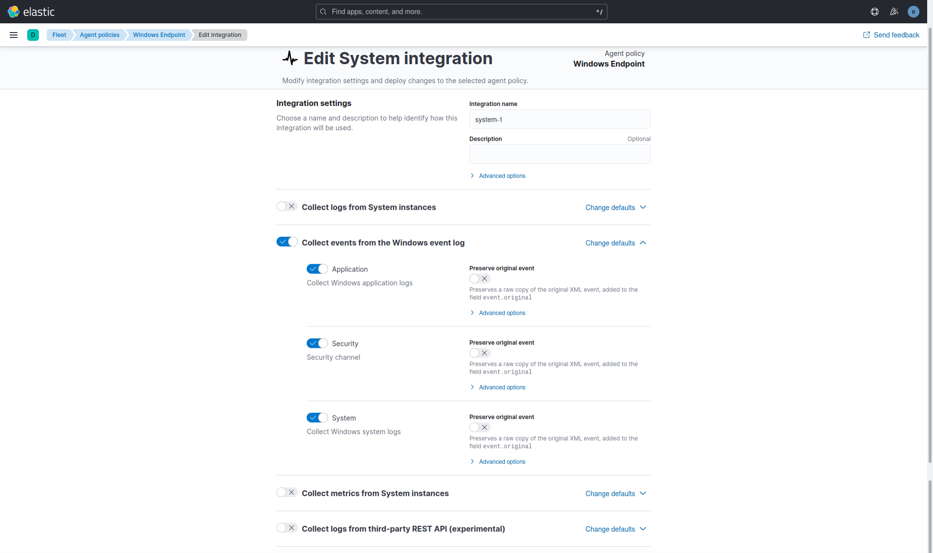Go to Fleet breadcrumb
This screenshot has height=553, width=933.
coord(59,35)
